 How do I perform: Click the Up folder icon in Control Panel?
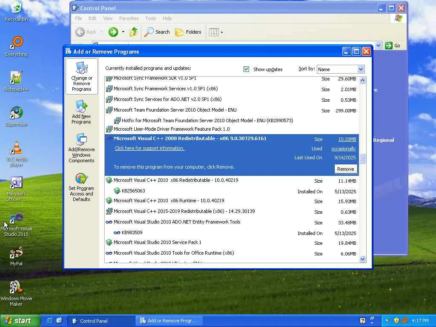point(134,32)
